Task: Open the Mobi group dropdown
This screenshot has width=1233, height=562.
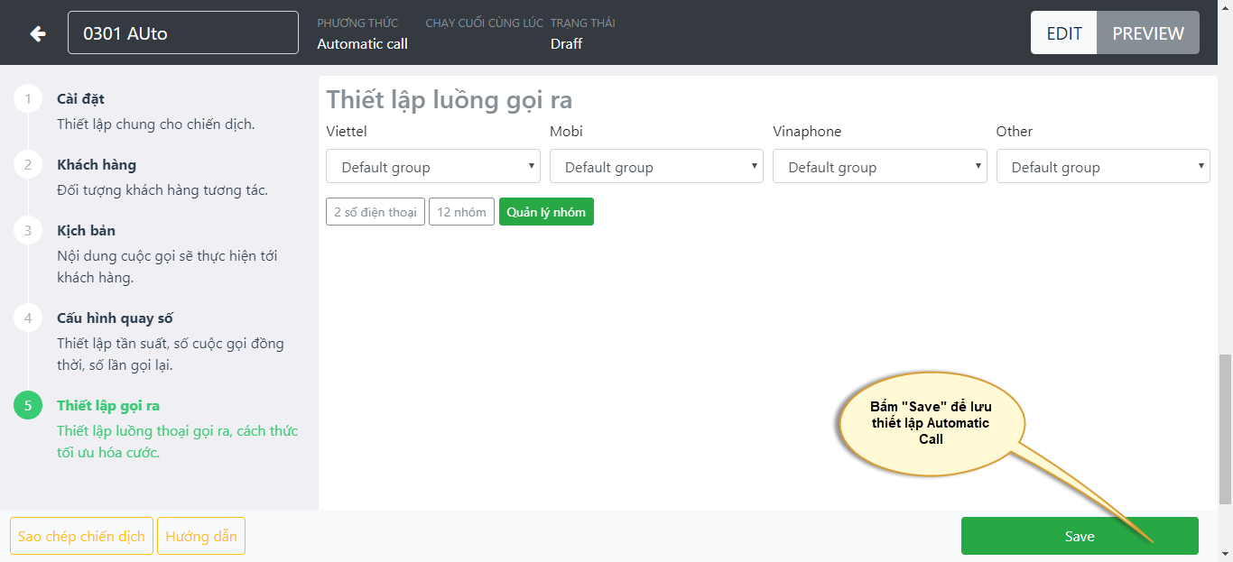Action: (x=655, y=167)
